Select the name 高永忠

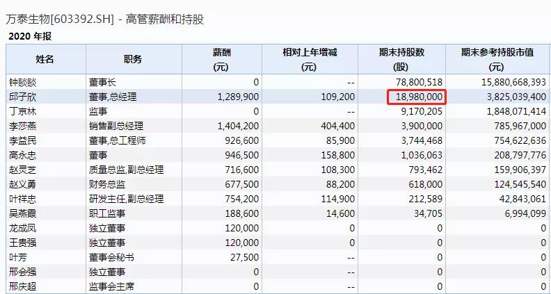[x=23, y=155]
